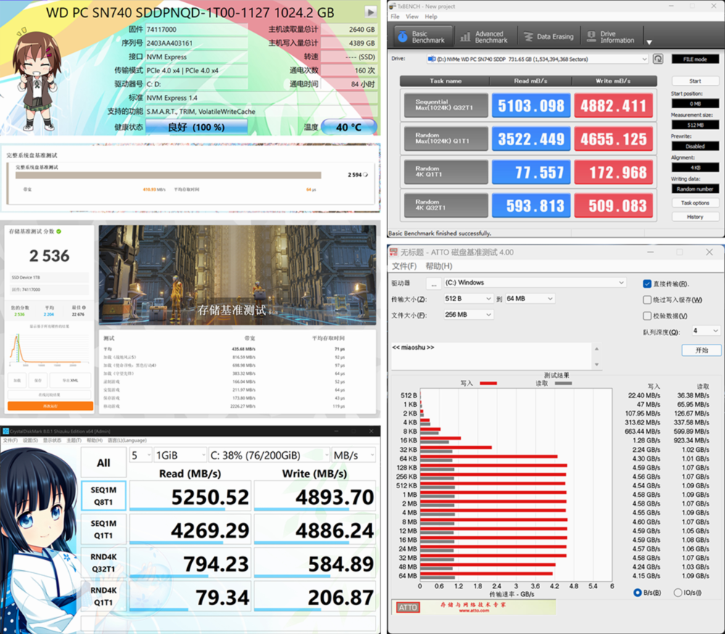The image size is (725, 634).
Task: Click the All button in CrystalDiskMark
Action: tap(104, 463)
